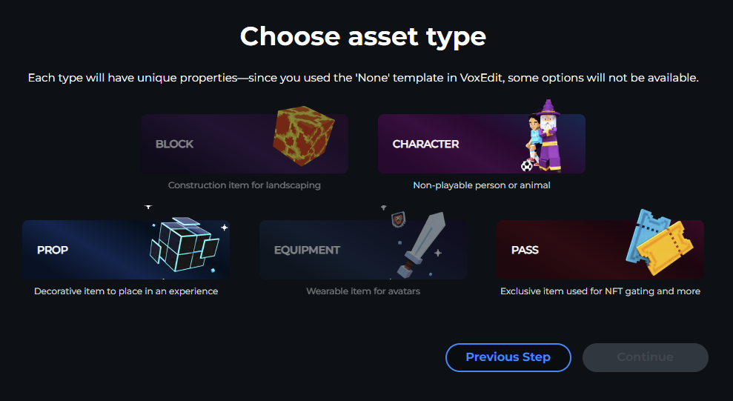Click 'Wearable item for avatars' description
Image resolution: width=733 pixels, height=401 pixels.
click(363, 291)
